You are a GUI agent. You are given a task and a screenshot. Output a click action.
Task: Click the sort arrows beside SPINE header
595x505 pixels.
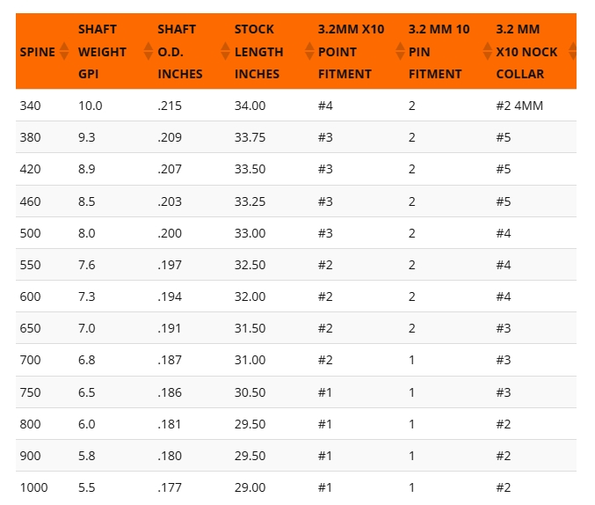coord(64,52)
